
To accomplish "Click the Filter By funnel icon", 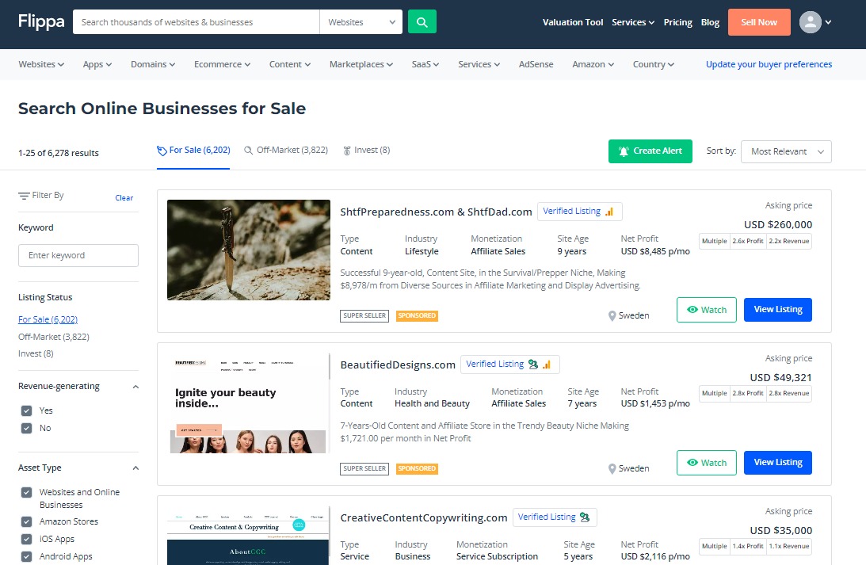I will 24,196.
